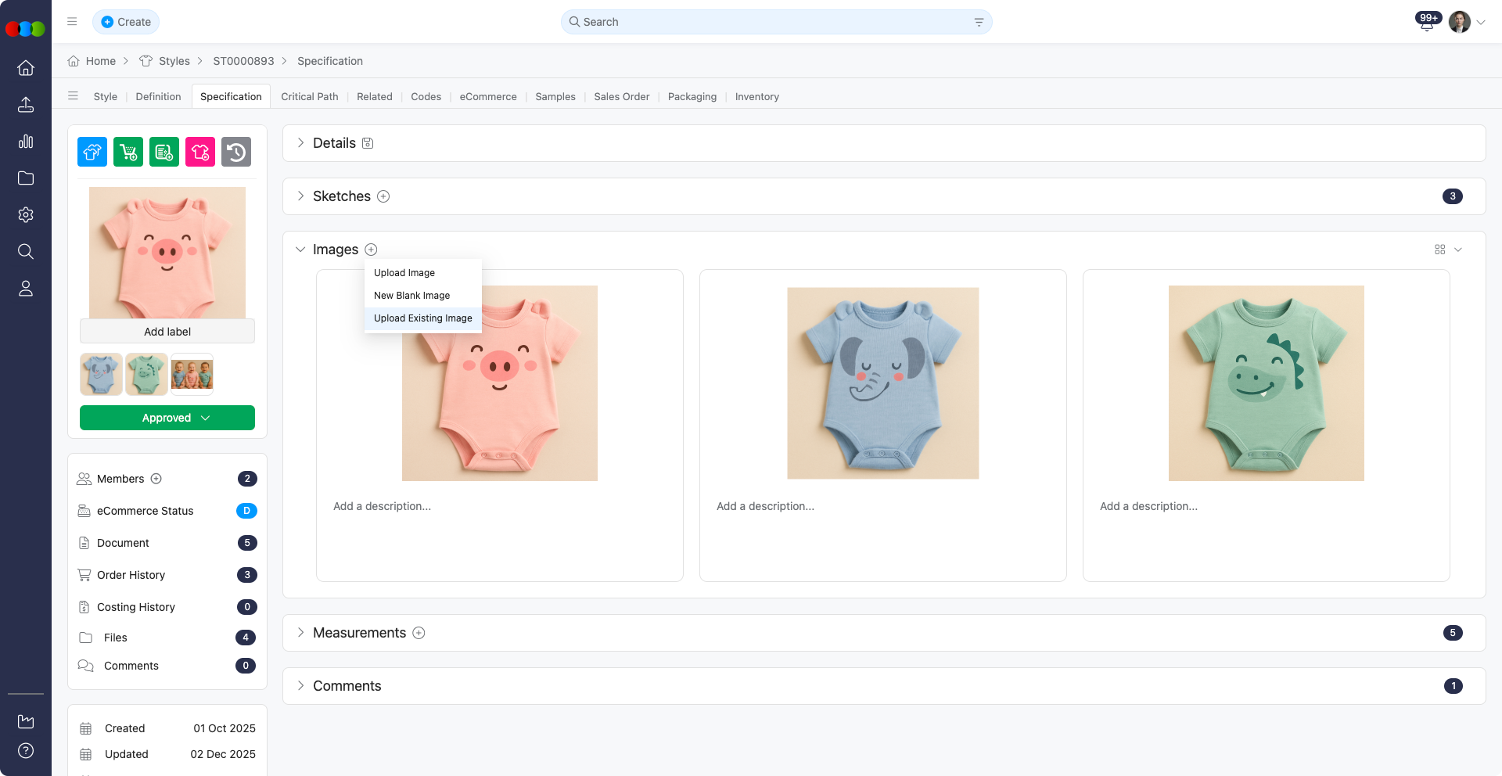Choose 'New Blank Image' menu option
The width and height of the screenshot is (1502, 776).
pos(411,296)
